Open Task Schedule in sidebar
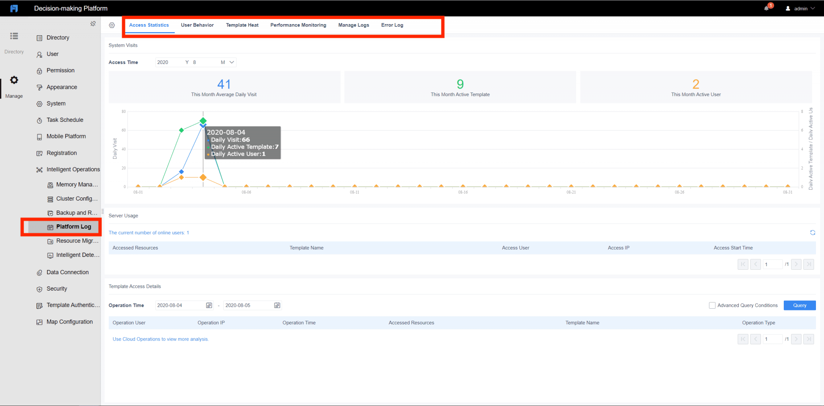 [x=65, y=120]
